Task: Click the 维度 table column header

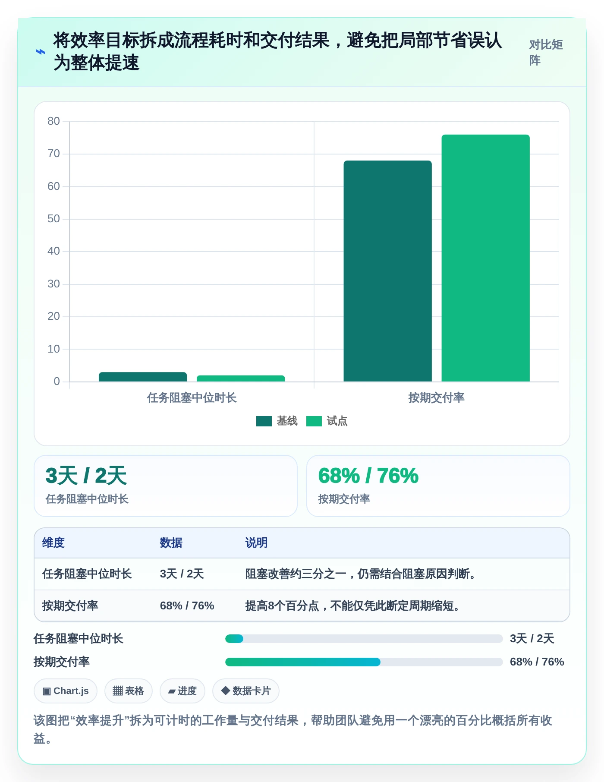Action: pyautogui.click(x=53, y=543)
